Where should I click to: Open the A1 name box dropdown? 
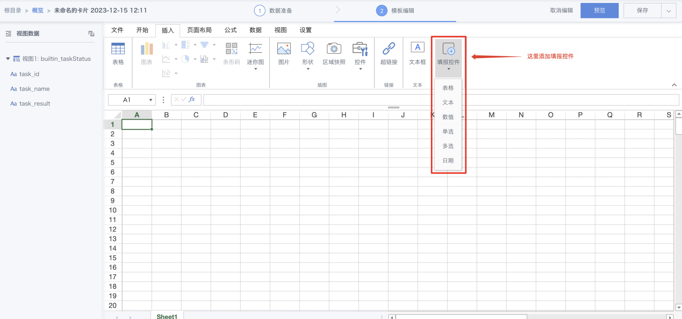click(151, 100)
